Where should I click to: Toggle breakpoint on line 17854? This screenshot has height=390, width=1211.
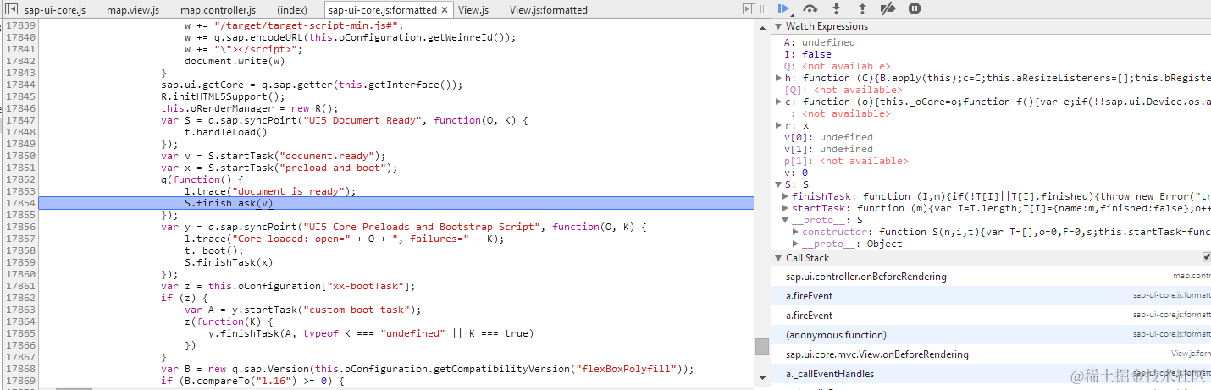(x=19, y=203)
